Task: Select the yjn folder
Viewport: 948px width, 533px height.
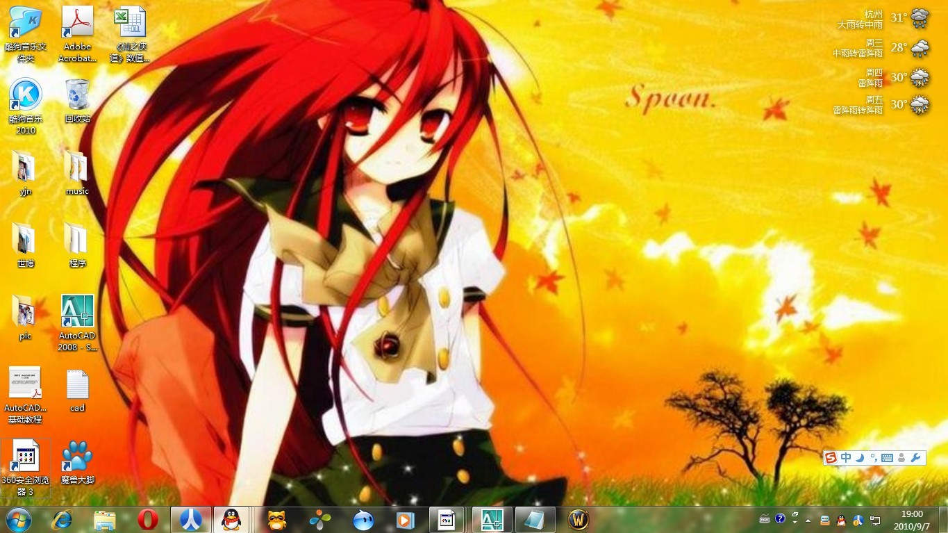Action: point(26,172)
